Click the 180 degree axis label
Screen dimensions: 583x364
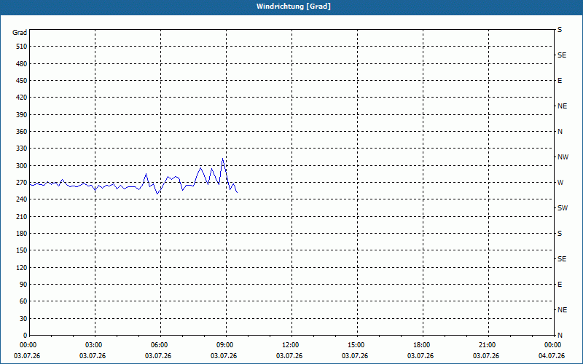coord(22,233)
